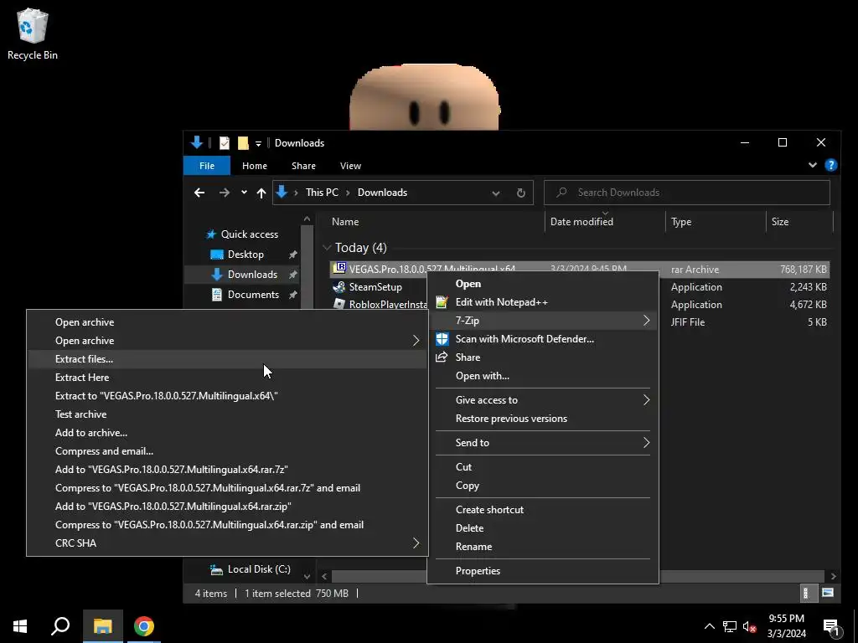858x643 pixels.
Task: Click the muted volume tray icon
Action: point(749,626)
